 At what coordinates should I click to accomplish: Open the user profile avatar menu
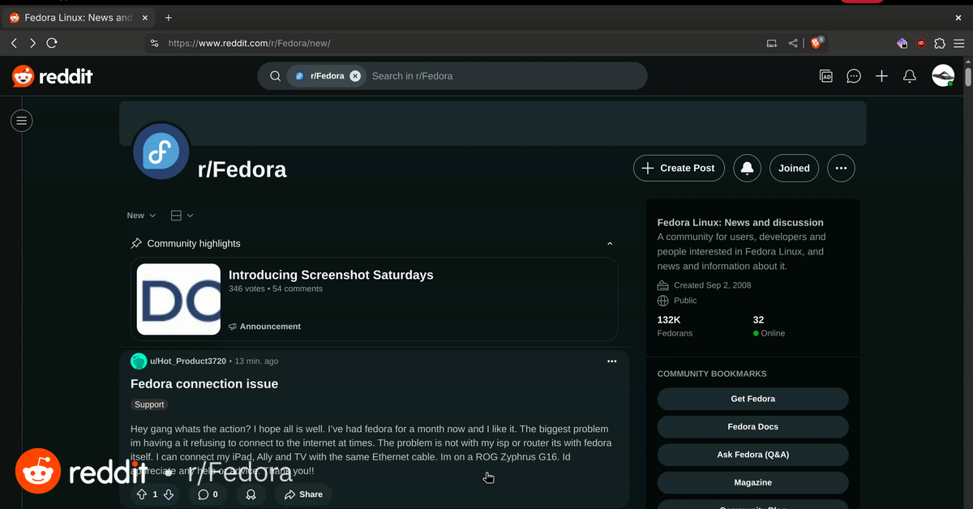(943, 76)
